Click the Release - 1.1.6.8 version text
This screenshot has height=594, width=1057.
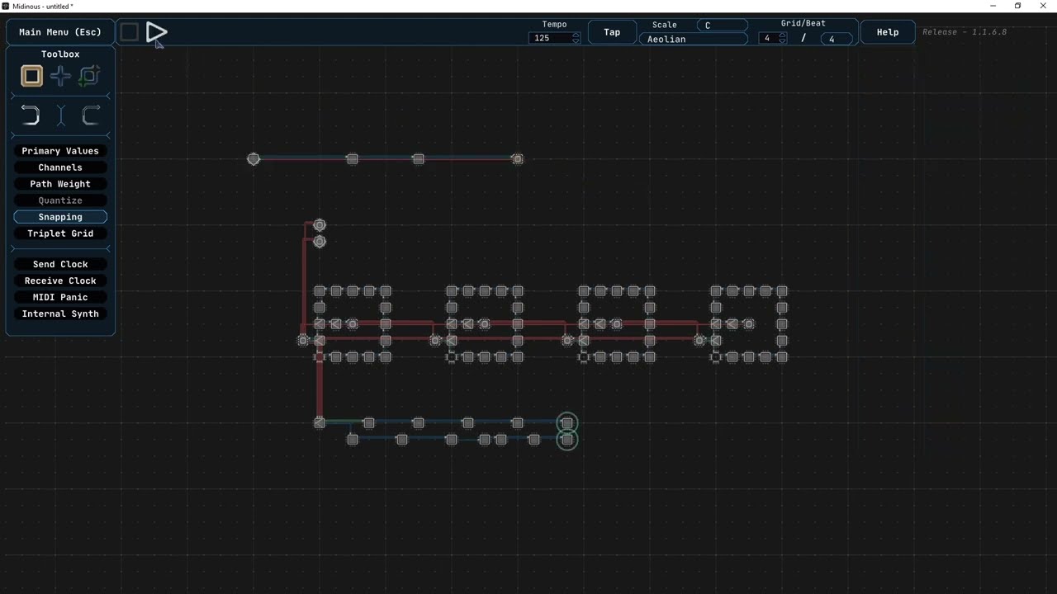965,32
